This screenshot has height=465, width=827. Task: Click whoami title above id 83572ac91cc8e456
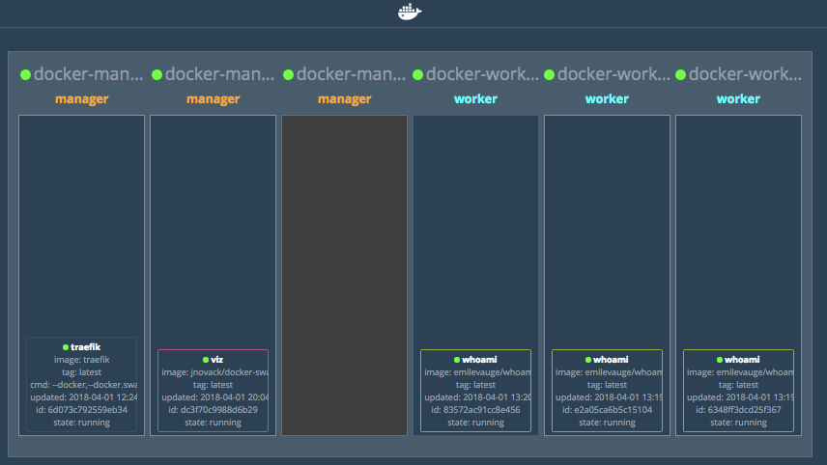(x=479, y=360)
